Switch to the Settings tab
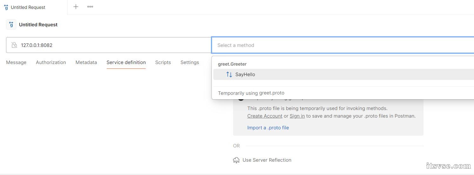 pos(190,62)
